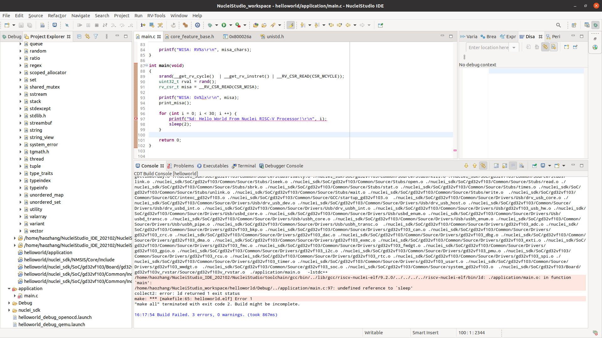Toggle Link with Editor in Project Explorer
Viewport: 602px width, 338px height.
tap(87, 37)
